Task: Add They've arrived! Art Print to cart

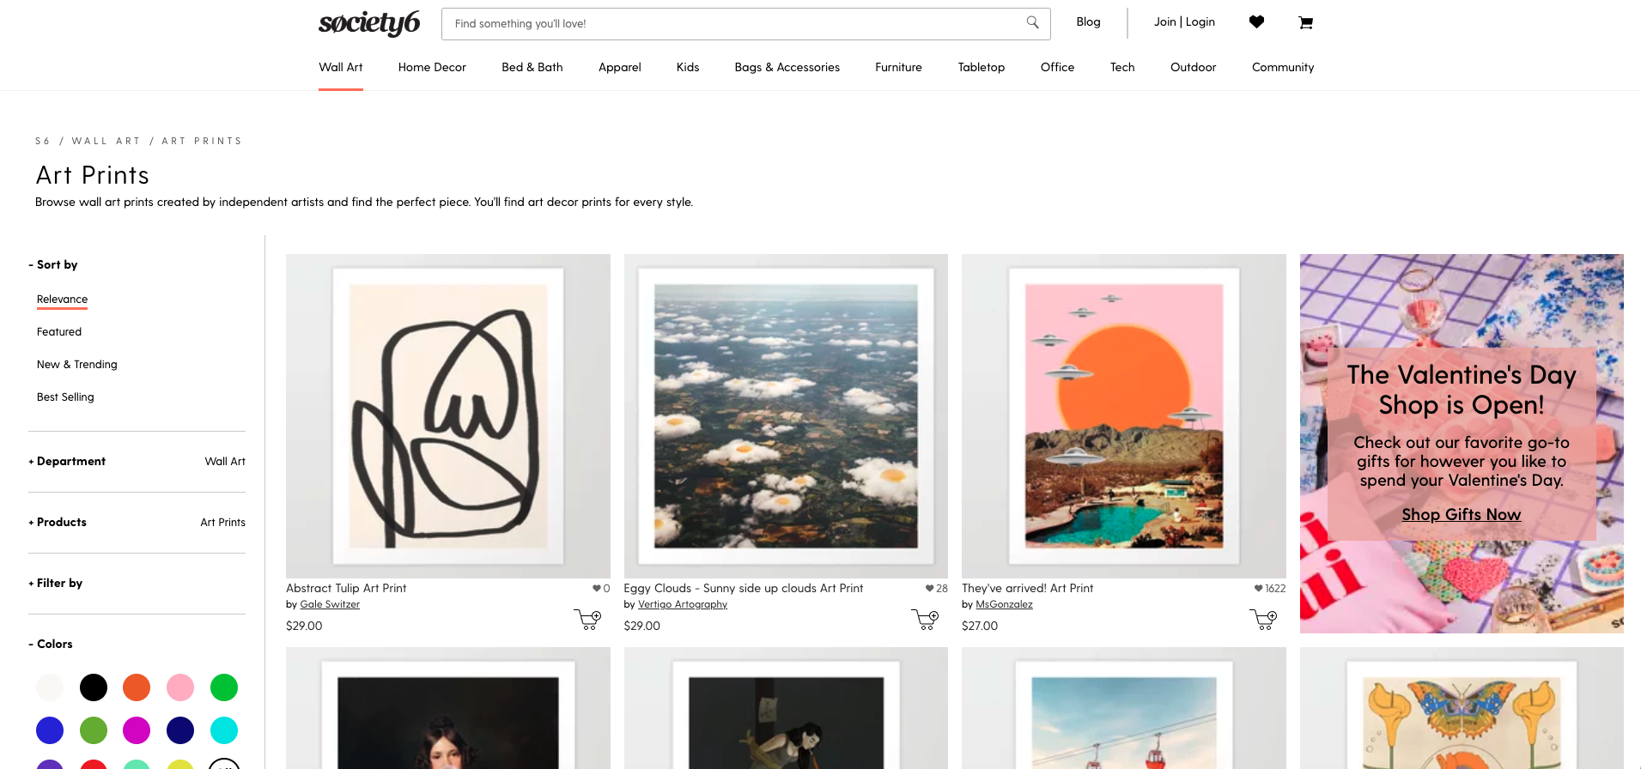Action: click(1263, 619)
